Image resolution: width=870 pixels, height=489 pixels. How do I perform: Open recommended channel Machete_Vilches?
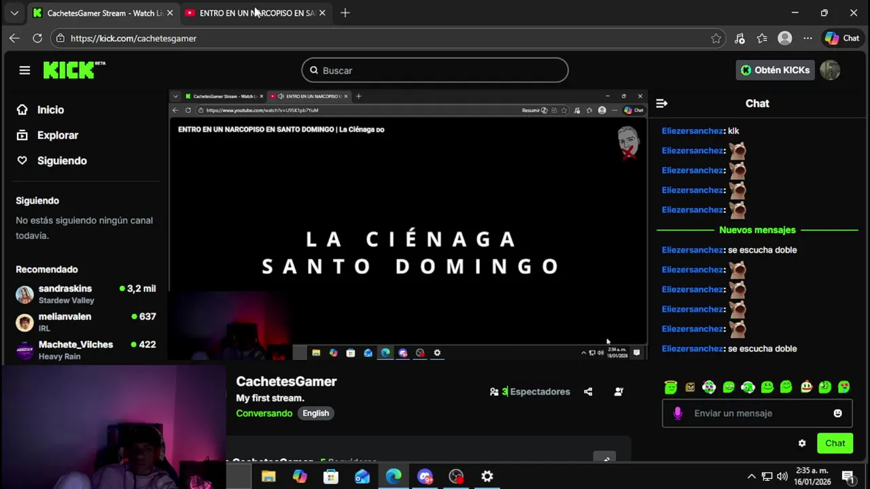86,350
